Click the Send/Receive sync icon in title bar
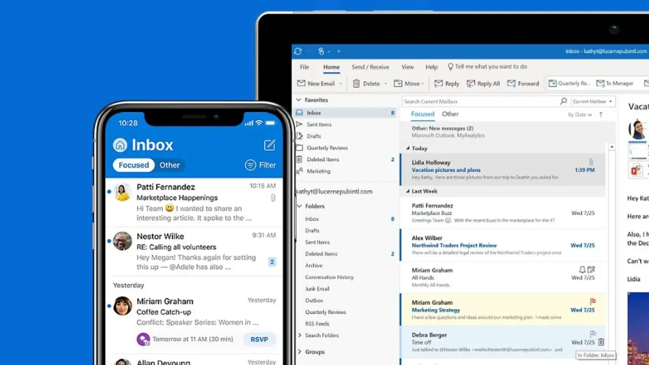The image size is (649, 365). (298, 51)
